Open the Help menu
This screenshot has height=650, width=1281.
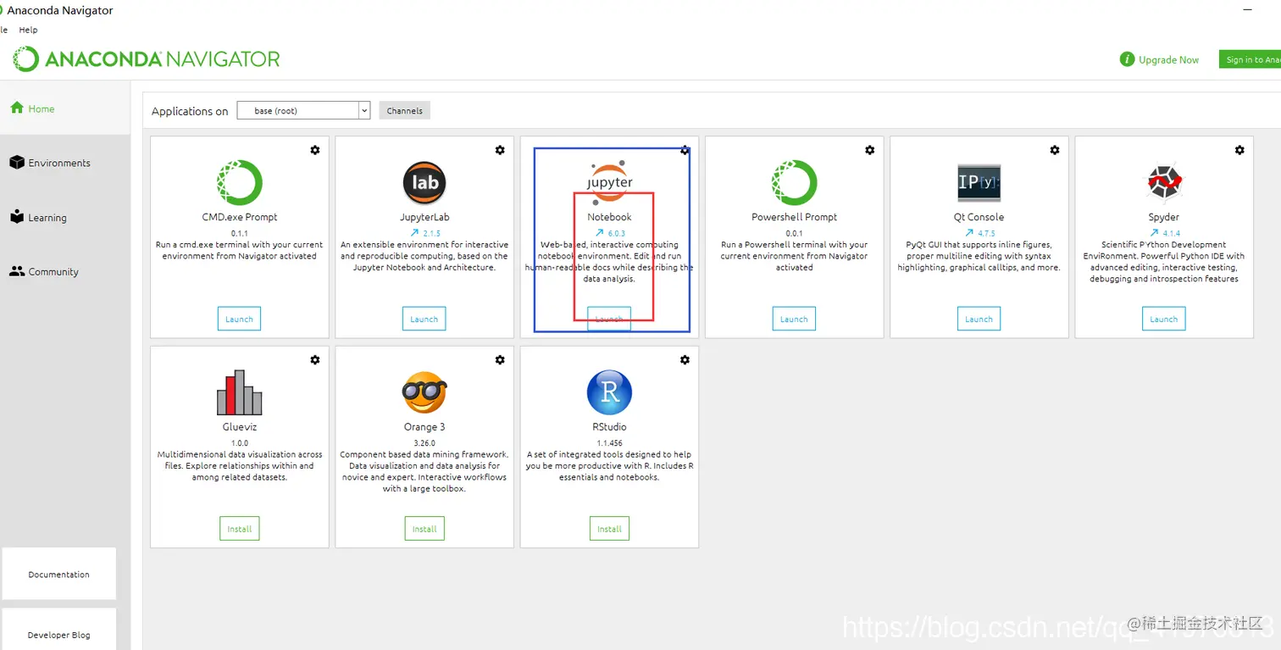tap(29, 30)
